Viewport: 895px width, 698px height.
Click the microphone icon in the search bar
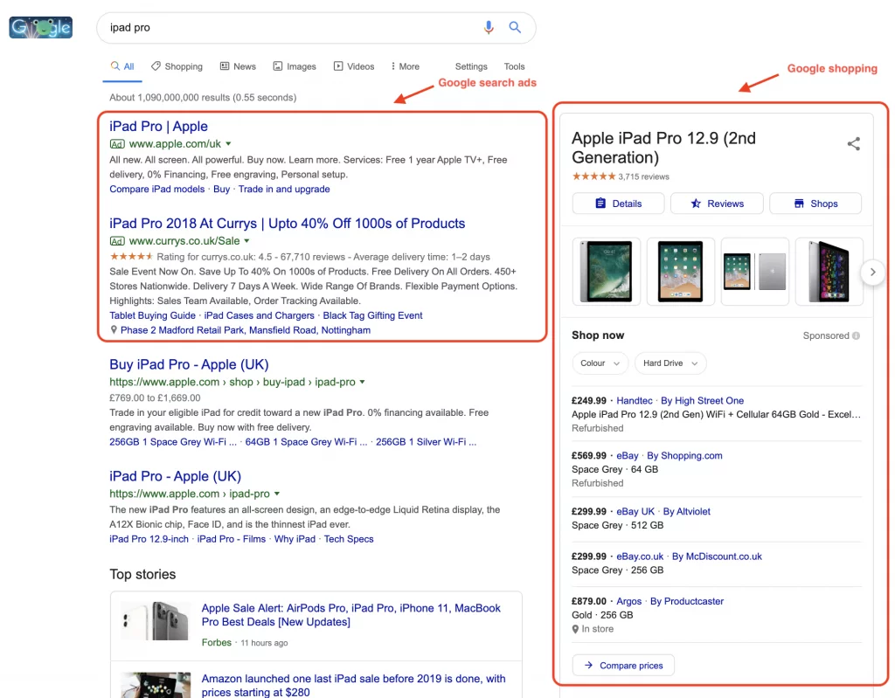489,27
